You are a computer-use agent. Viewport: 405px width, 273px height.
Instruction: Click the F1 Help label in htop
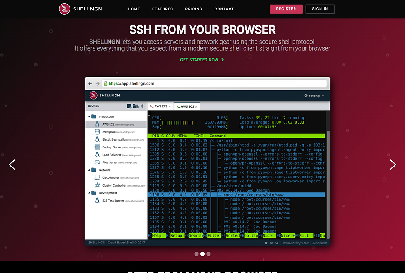(x=157, y=236)
